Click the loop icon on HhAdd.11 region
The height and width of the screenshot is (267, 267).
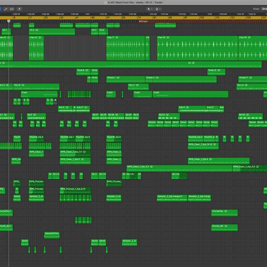tap(251, 78)
